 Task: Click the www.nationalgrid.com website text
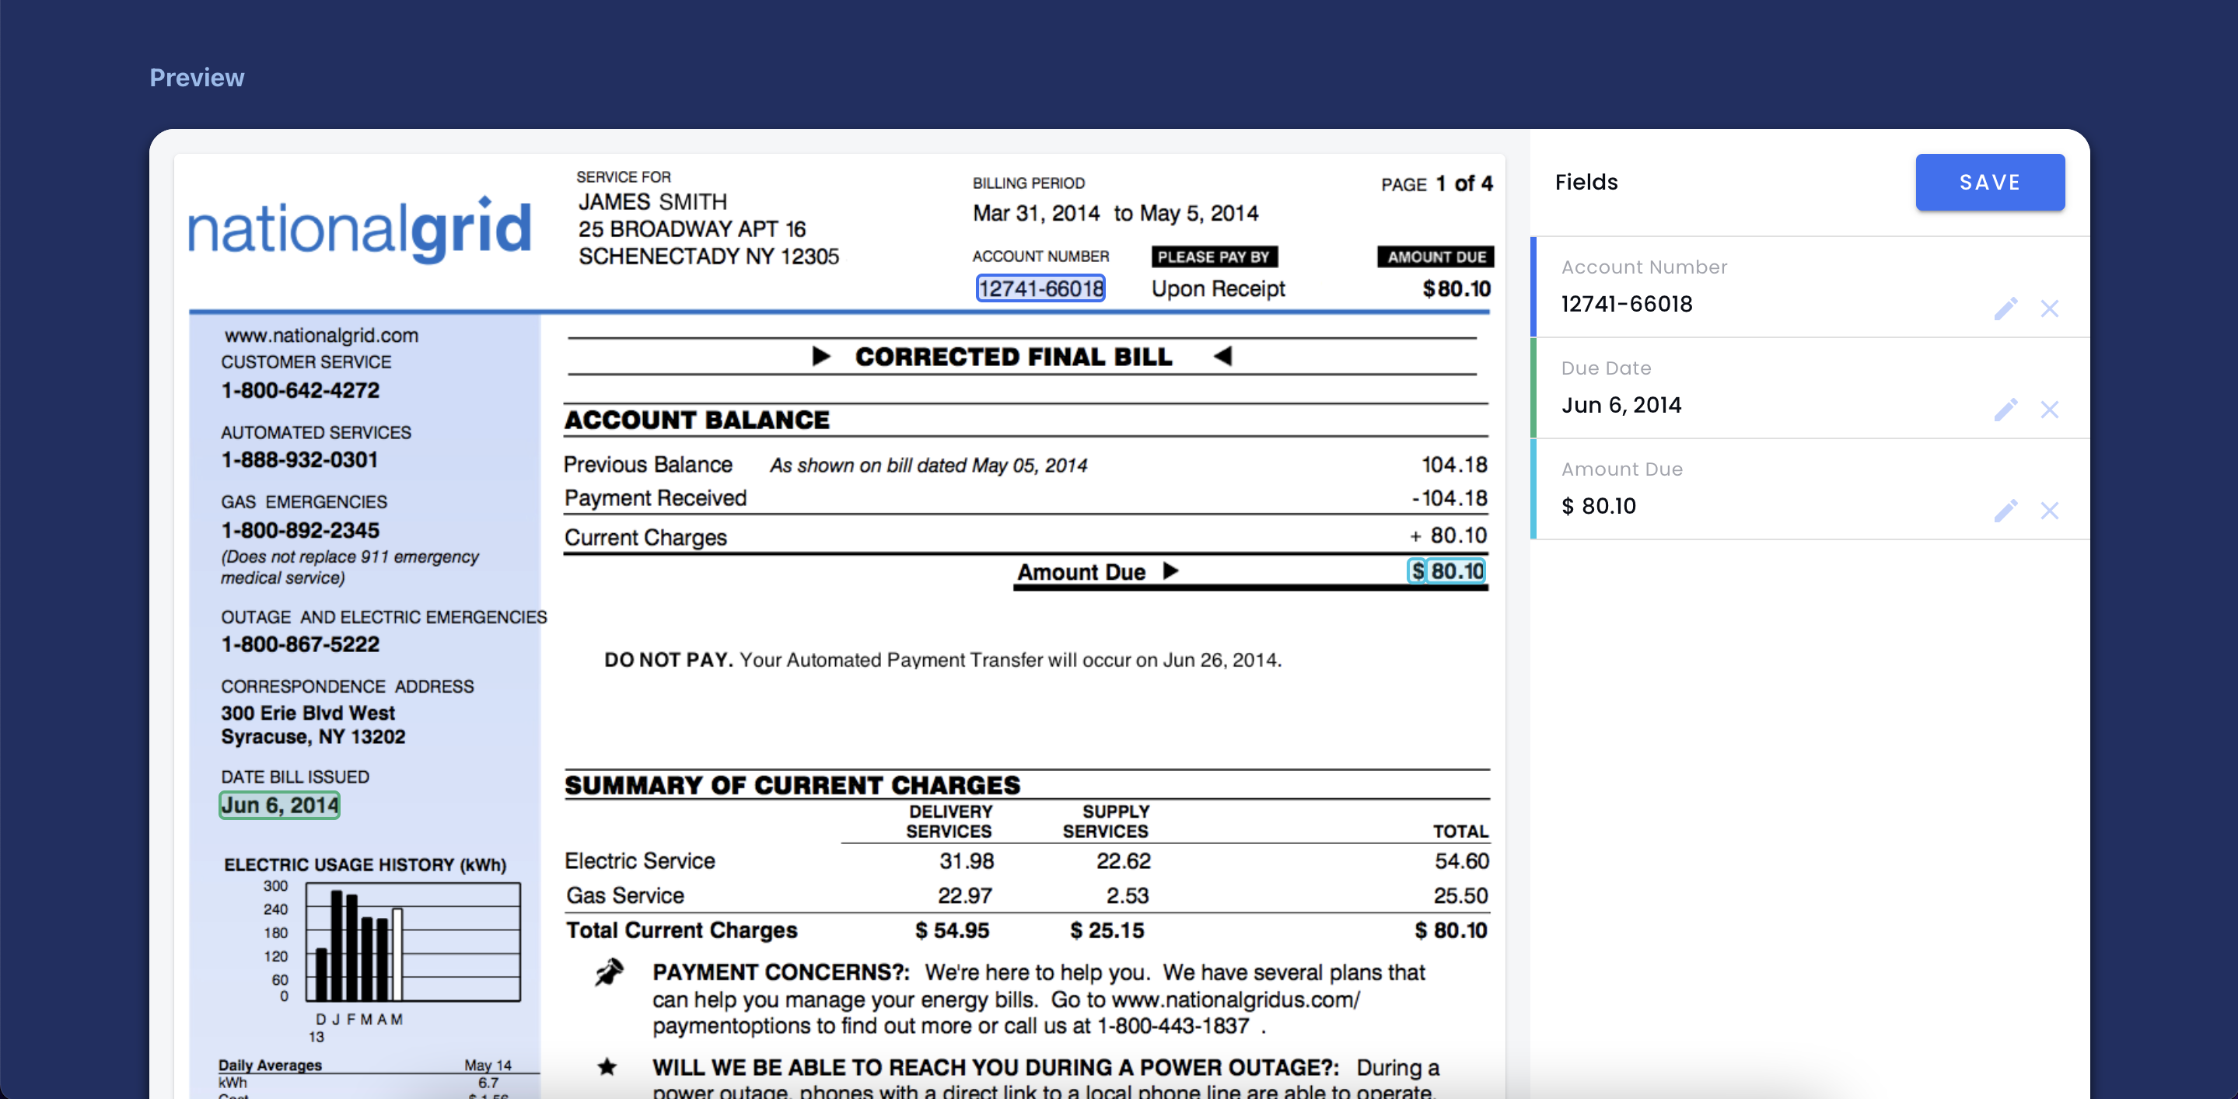(x=320, y=335)
